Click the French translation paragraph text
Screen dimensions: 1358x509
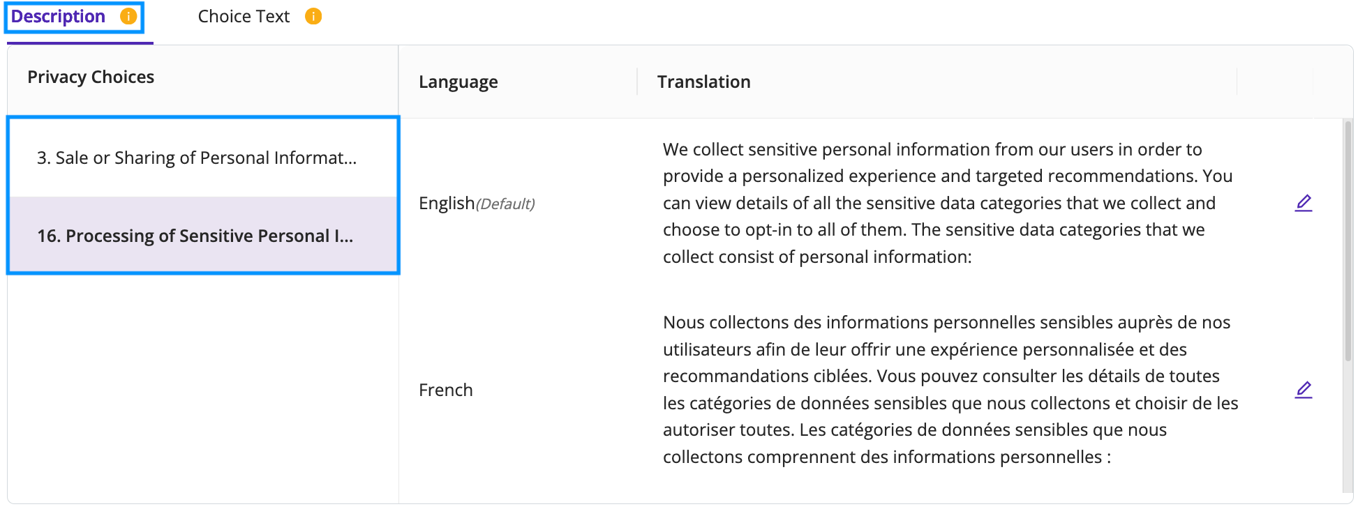(950, 390)
